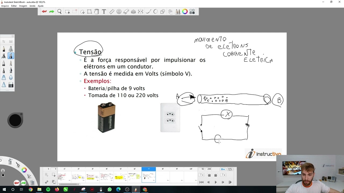This screenshot has width=344, height=193.
Task: Toggle the Steady Stroke tool
Action: click(148, 12)
